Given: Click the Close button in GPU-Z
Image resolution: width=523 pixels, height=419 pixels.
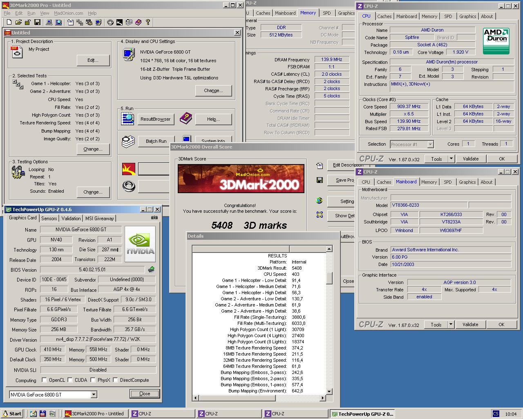Looking at the screenshot, I should tap(145, 394).
